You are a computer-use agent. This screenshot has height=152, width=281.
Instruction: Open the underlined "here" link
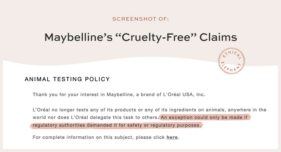point(172,137)
